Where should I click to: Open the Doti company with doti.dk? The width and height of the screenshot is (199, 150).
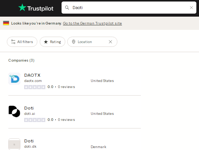pos(29,141)
